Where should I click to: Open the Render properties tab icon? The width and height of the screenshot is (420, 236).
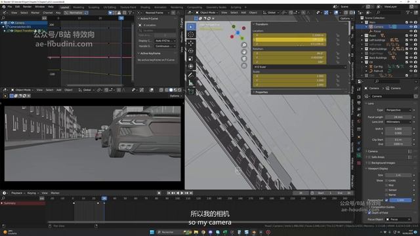tap(359, 97)
